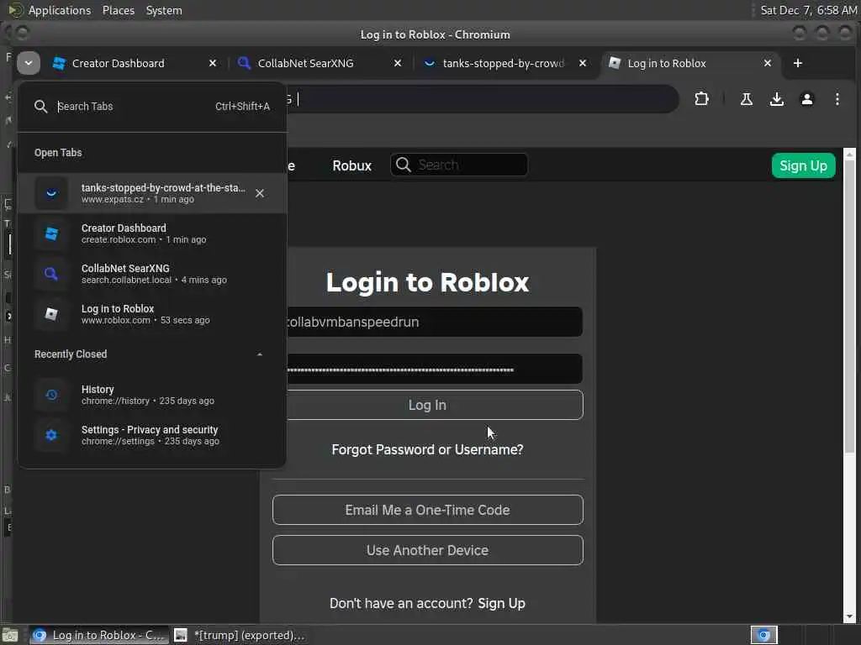This screenshot has width=861, height=645.
Task: Click the Sat Dec 7 clock
Action: point(808,10)
